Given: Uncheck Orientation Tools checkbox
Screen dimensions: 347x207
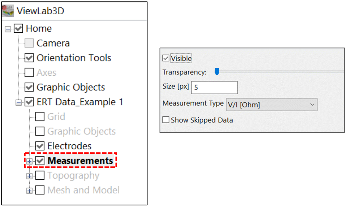Looking at the screenshot, I should click(29, 58).
